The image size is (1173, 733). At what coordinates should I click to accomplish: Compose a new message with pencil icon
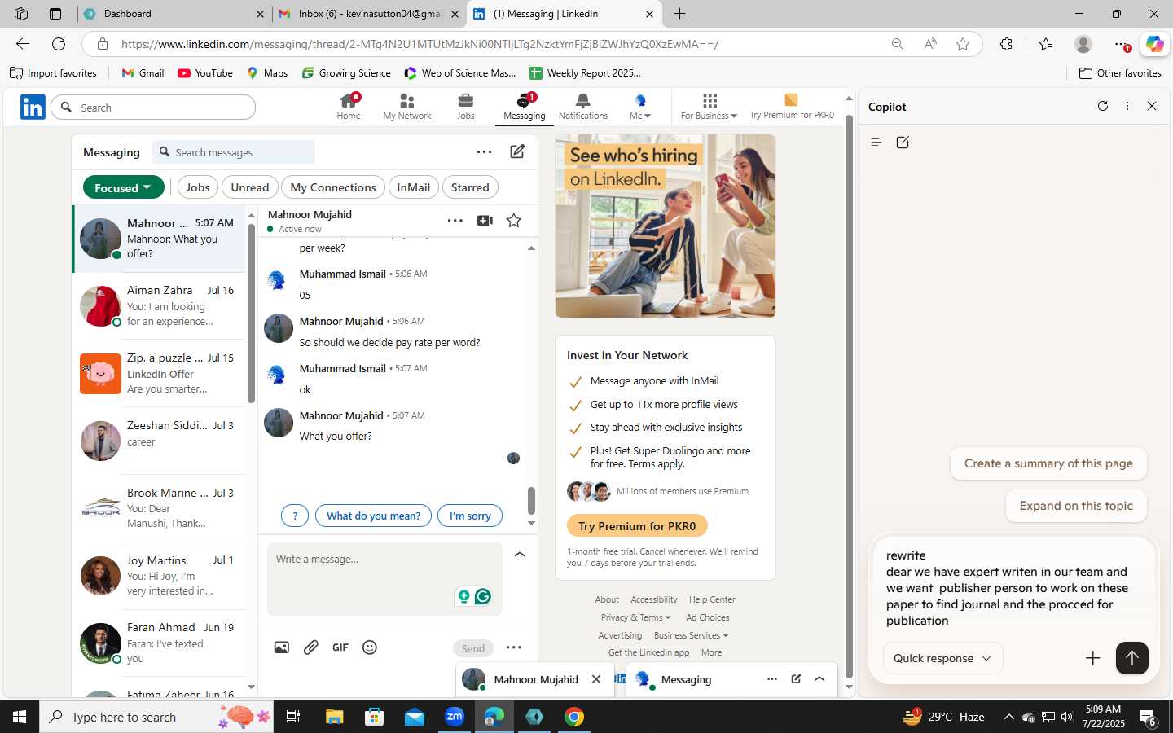coord(517,151)
